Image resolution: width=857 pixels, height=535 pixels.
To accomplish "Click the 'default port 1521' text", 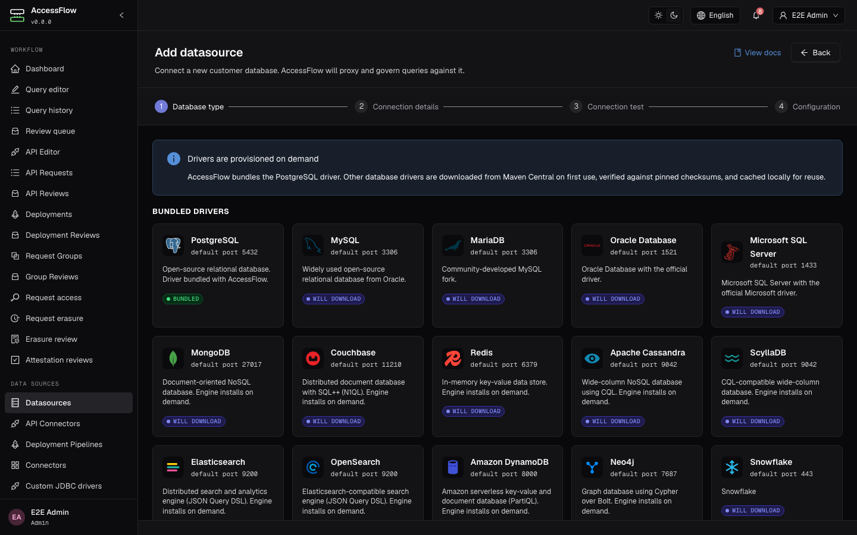I will click(643, 253).
